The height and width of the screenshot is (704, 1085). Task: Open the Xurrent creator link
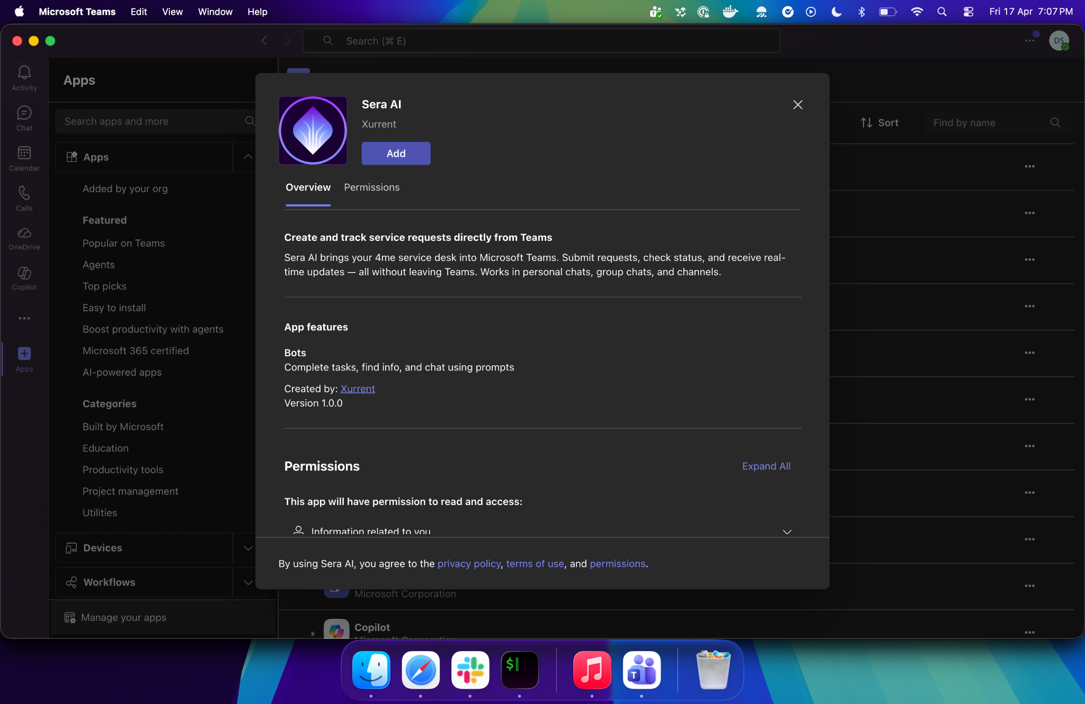[358, 389]
